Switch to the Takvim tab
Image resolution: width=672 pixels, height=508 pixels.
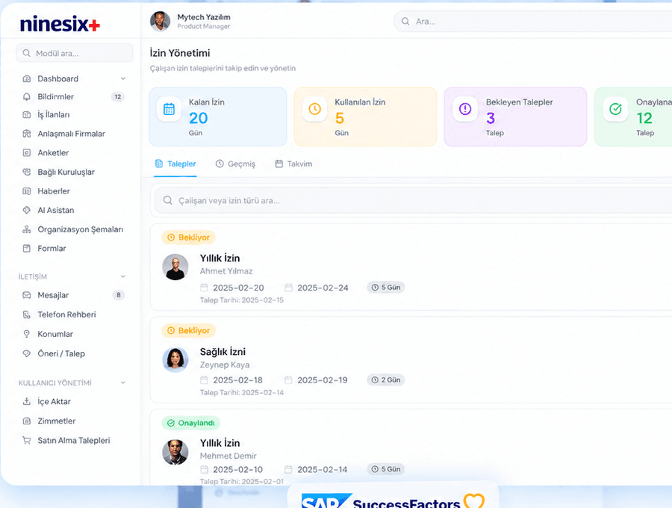(x=293, y=164)
